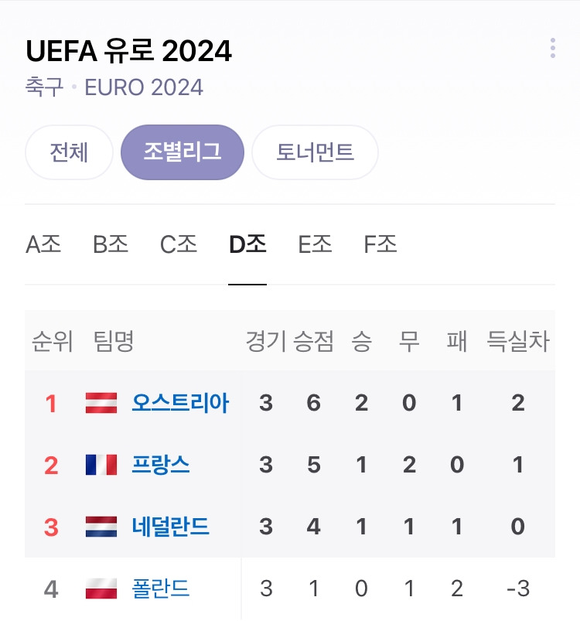Open the 프랑스 team link
The height and width of the screenshot is (621, 580).
[160, 465]
